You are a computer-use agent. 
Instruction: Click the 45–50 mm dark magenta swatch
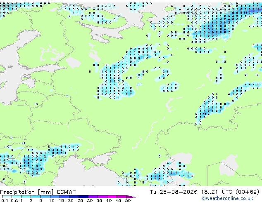pyautogui.click(x=121, y=197)
